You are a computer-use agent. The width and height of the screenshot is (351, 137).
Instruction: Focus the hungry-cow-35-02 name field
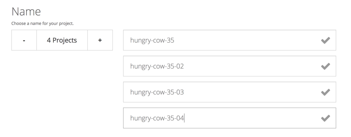click(x=219, y=66)
